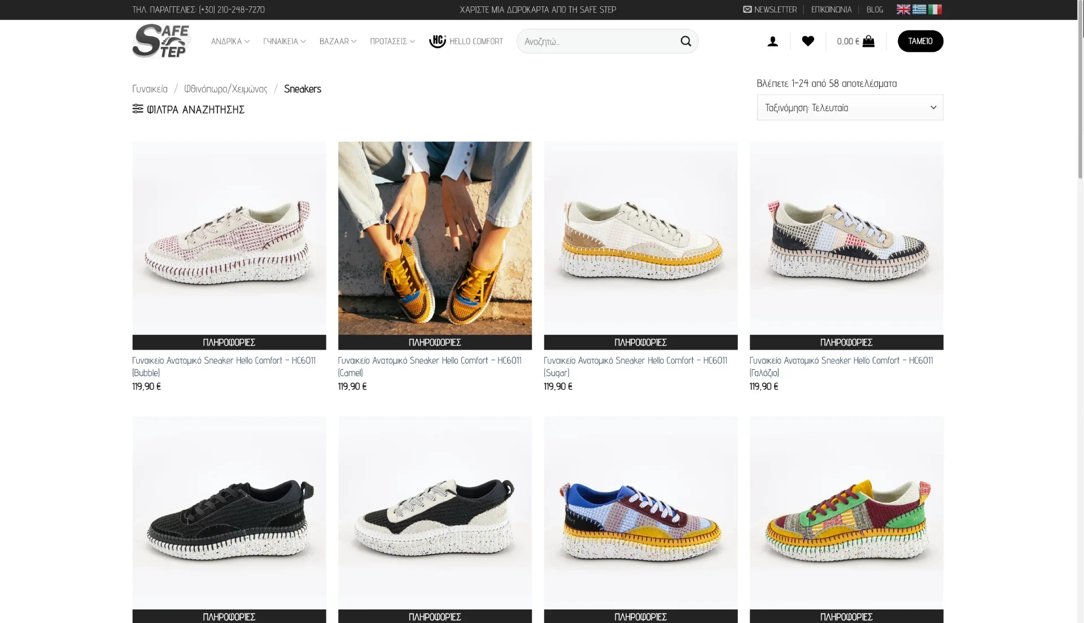Image resolution: width=1084 pixels, height=623 pixels.
Task: Click the BLOG menu item
Action: (x=874, y=9)
